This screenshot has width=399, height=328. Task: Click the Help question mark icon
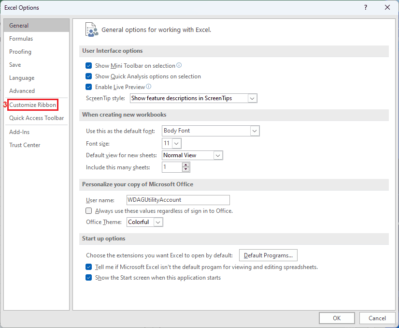point(366,7)
